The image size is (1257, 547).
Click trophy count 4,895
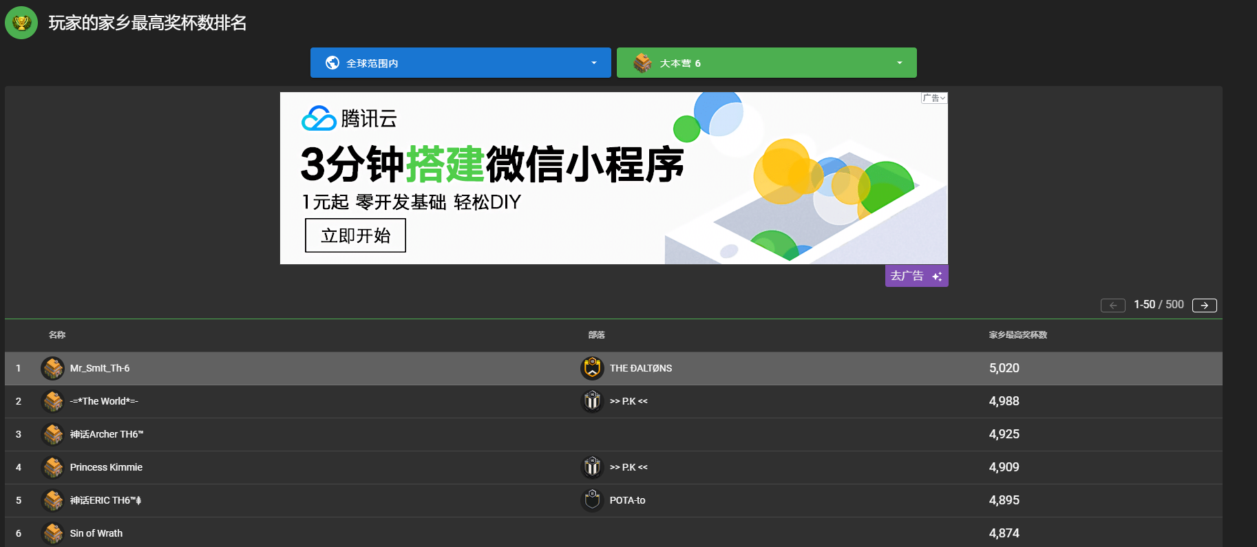[1004, 500]
